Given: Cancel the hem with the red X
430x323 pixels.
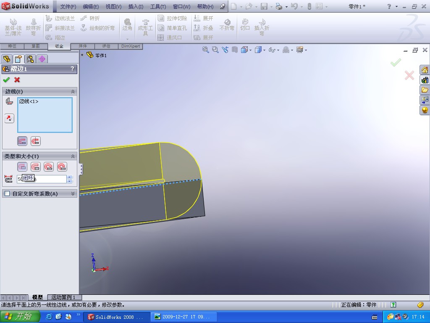Looking at the screenshot, I should coord(17,79).
